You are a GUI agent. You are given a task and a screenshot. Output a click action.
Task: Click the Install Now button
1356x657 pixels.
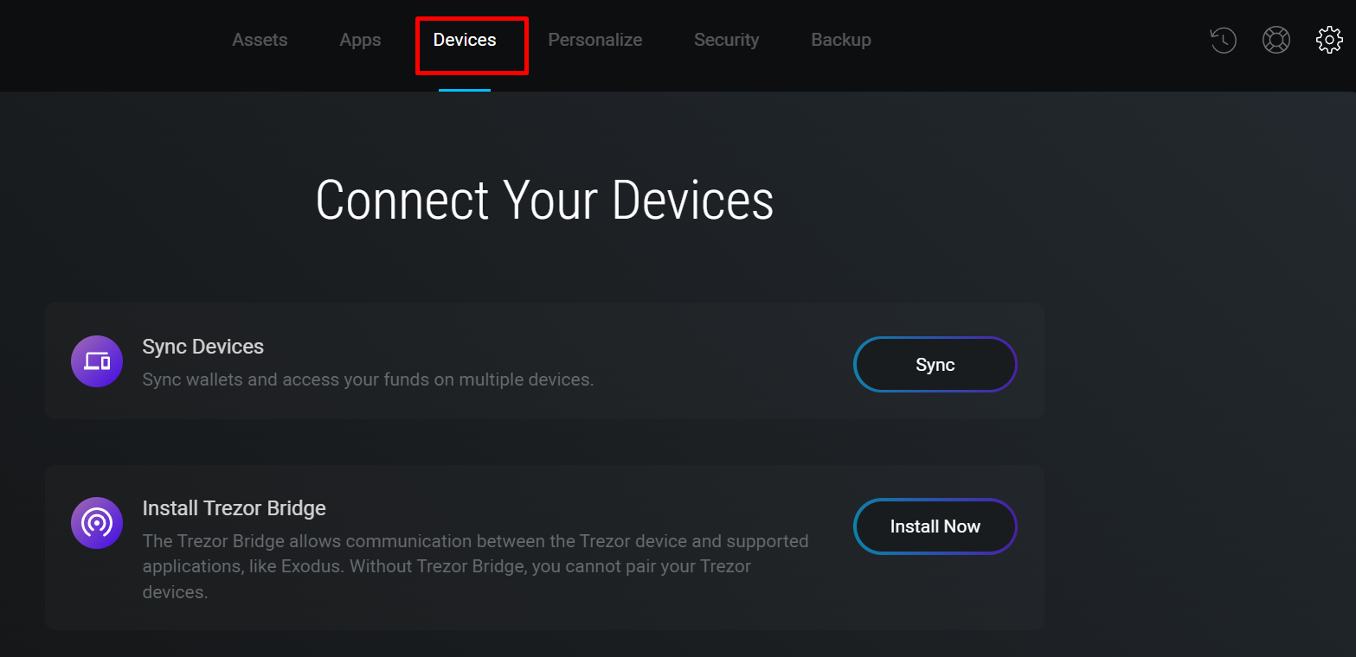pos(935,526)
